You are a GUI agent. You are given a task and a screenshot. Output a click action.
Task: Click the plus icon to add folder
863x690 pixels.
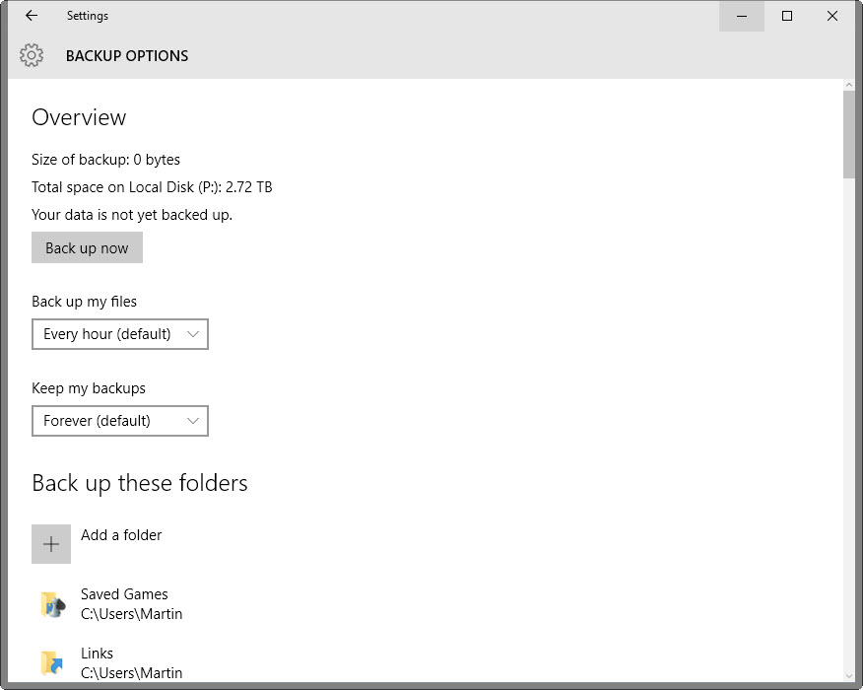click(51, 544)
